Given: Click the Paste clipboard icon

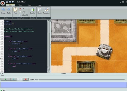Looking at the screenshot, I should 15,9.
